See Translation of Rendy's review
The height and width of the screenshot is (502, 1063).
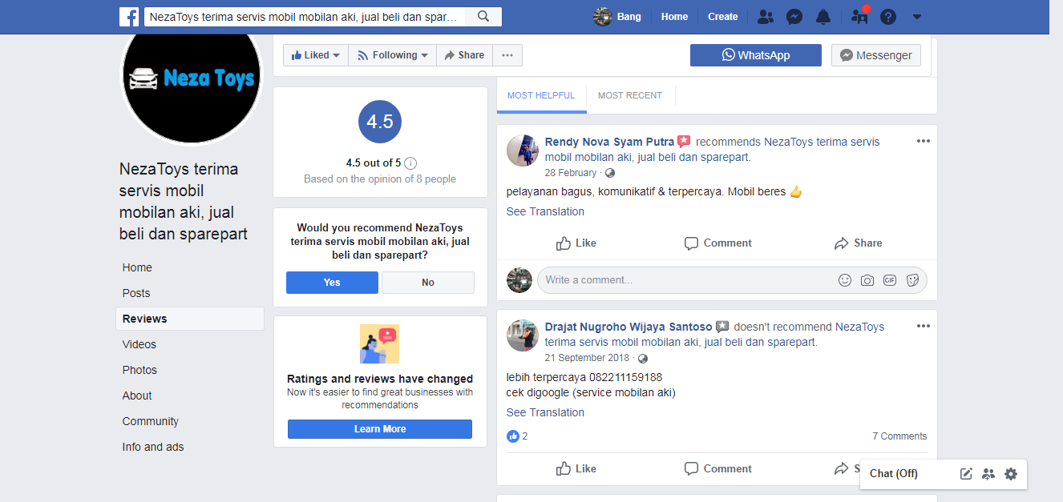click(x=545, y=211)
